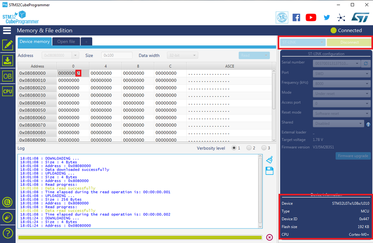Click the Firmware version V3J5M2B3S1
The width and height of the screenshot is (373, 243).
(x=323, y=147)
